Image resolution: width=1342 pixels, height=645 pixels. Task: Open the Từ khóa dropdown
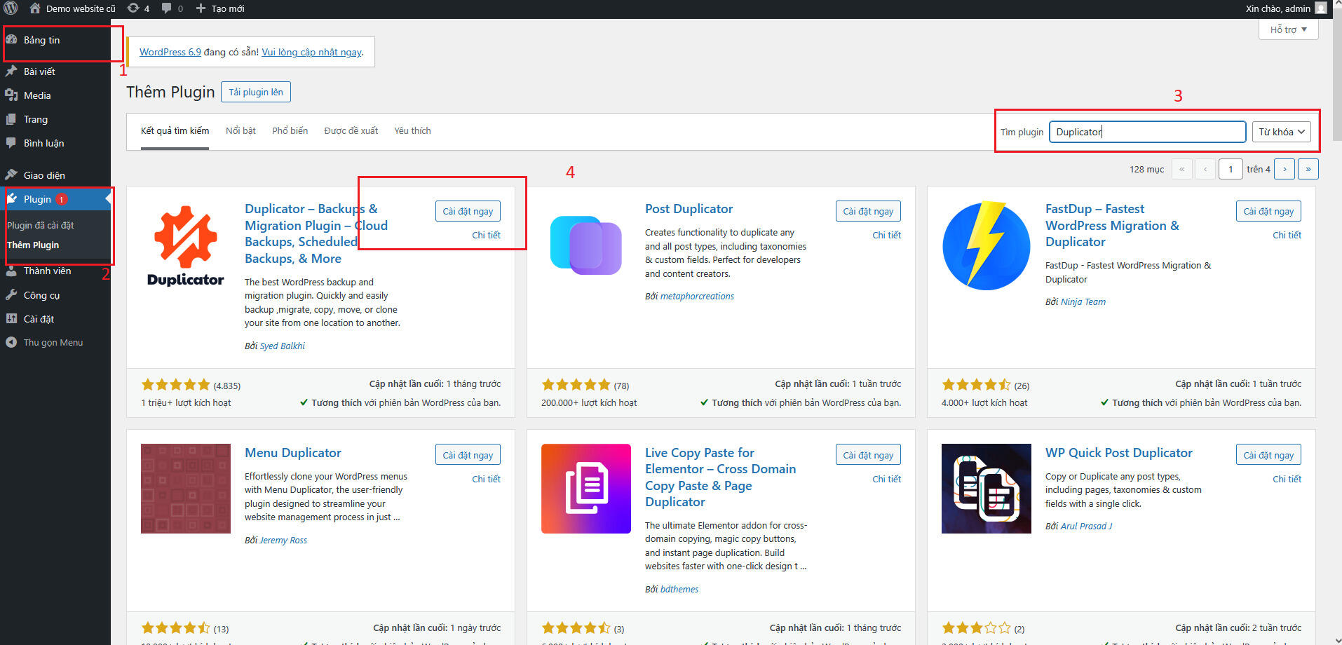(1280, 131)
